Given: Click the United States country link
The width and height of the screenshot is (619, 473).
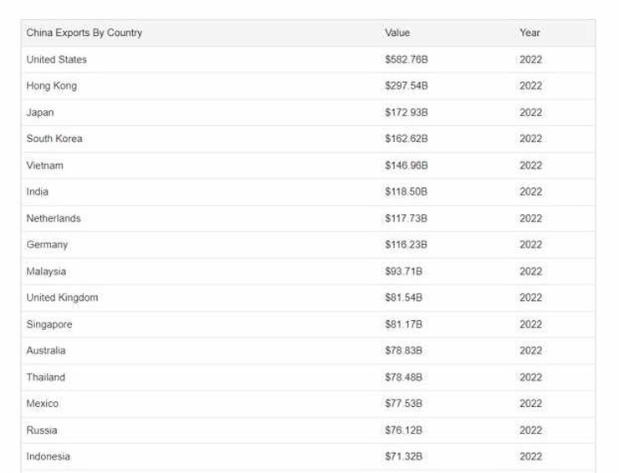Looking at the screenshot, I should [56, 59].
